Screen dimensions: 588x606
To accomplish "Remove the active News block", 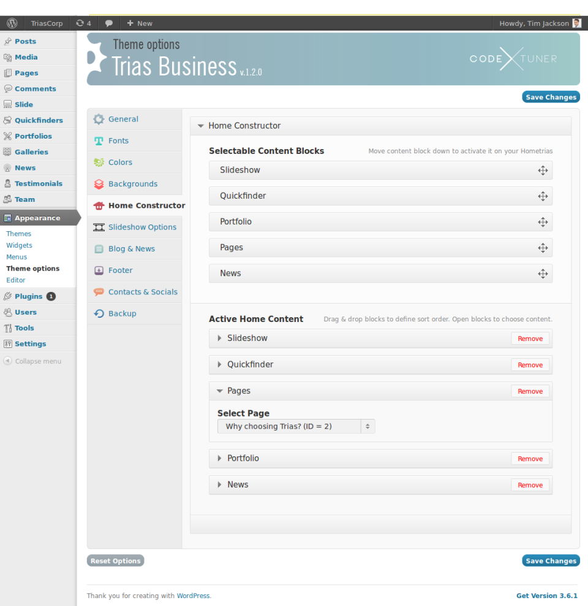I will pos(530,485).
